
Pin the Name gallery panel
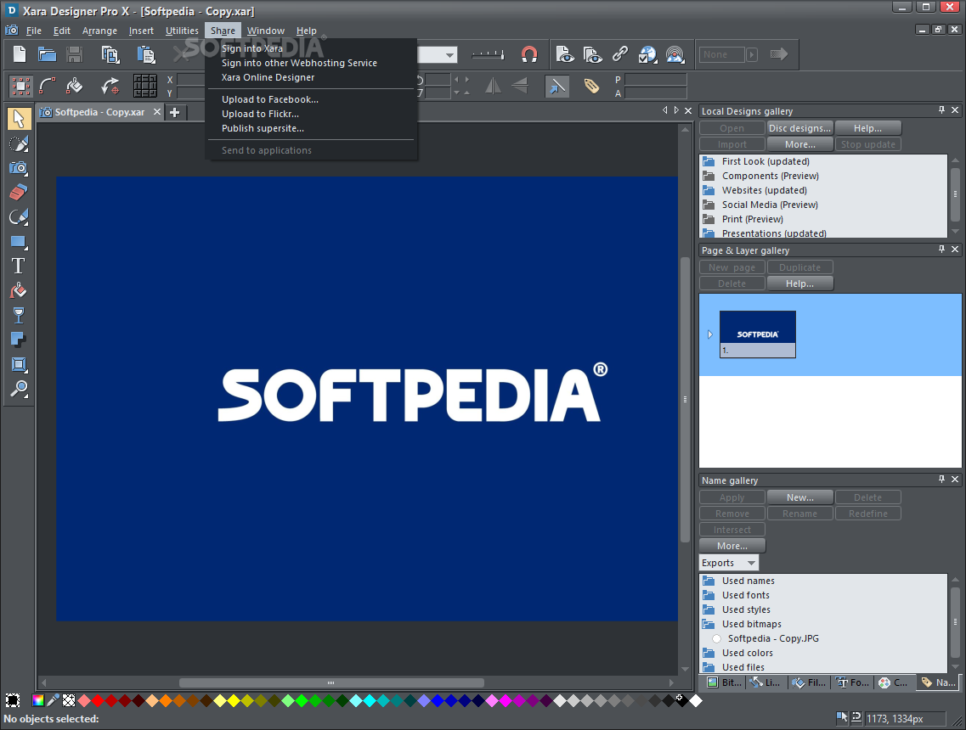[x=941, y=480]
